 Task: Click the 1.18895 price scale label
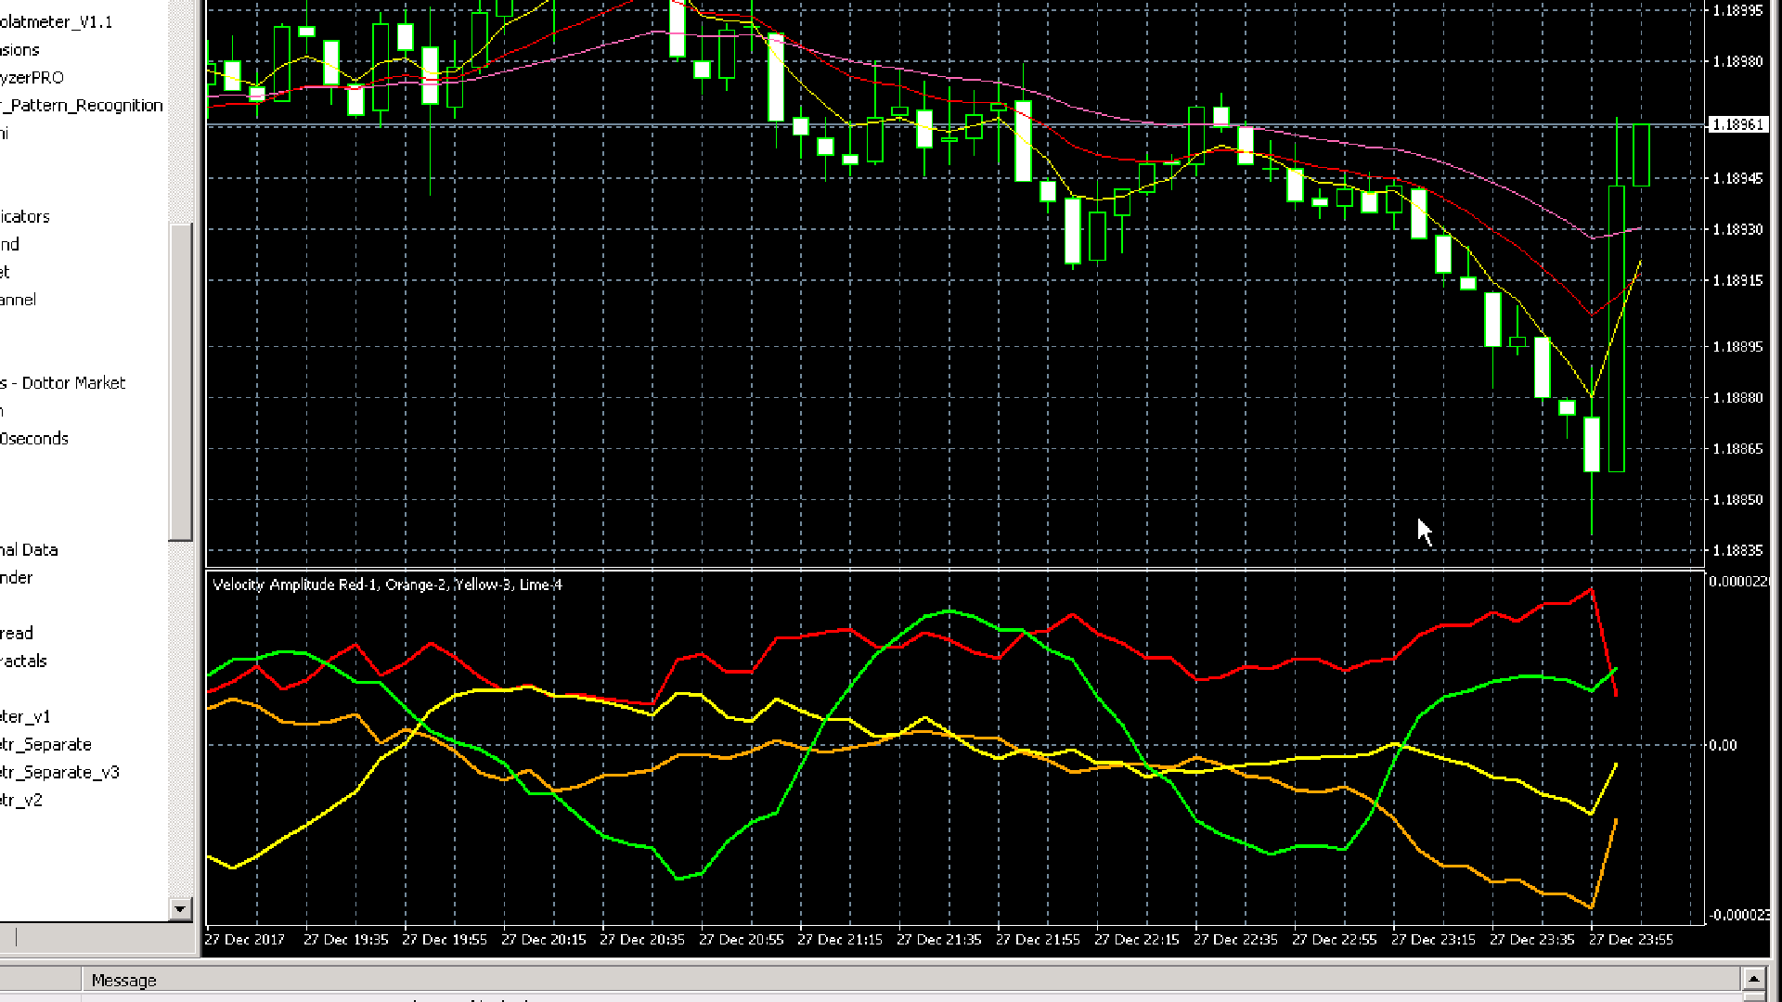1737,346
